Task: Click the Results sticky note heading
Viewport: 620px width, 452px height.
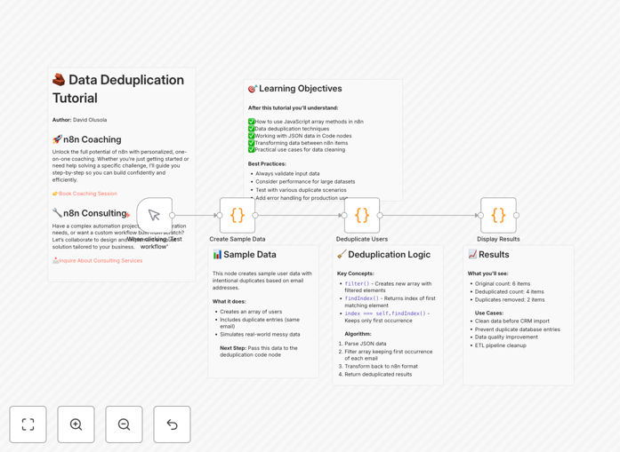Action: [488, 255]
